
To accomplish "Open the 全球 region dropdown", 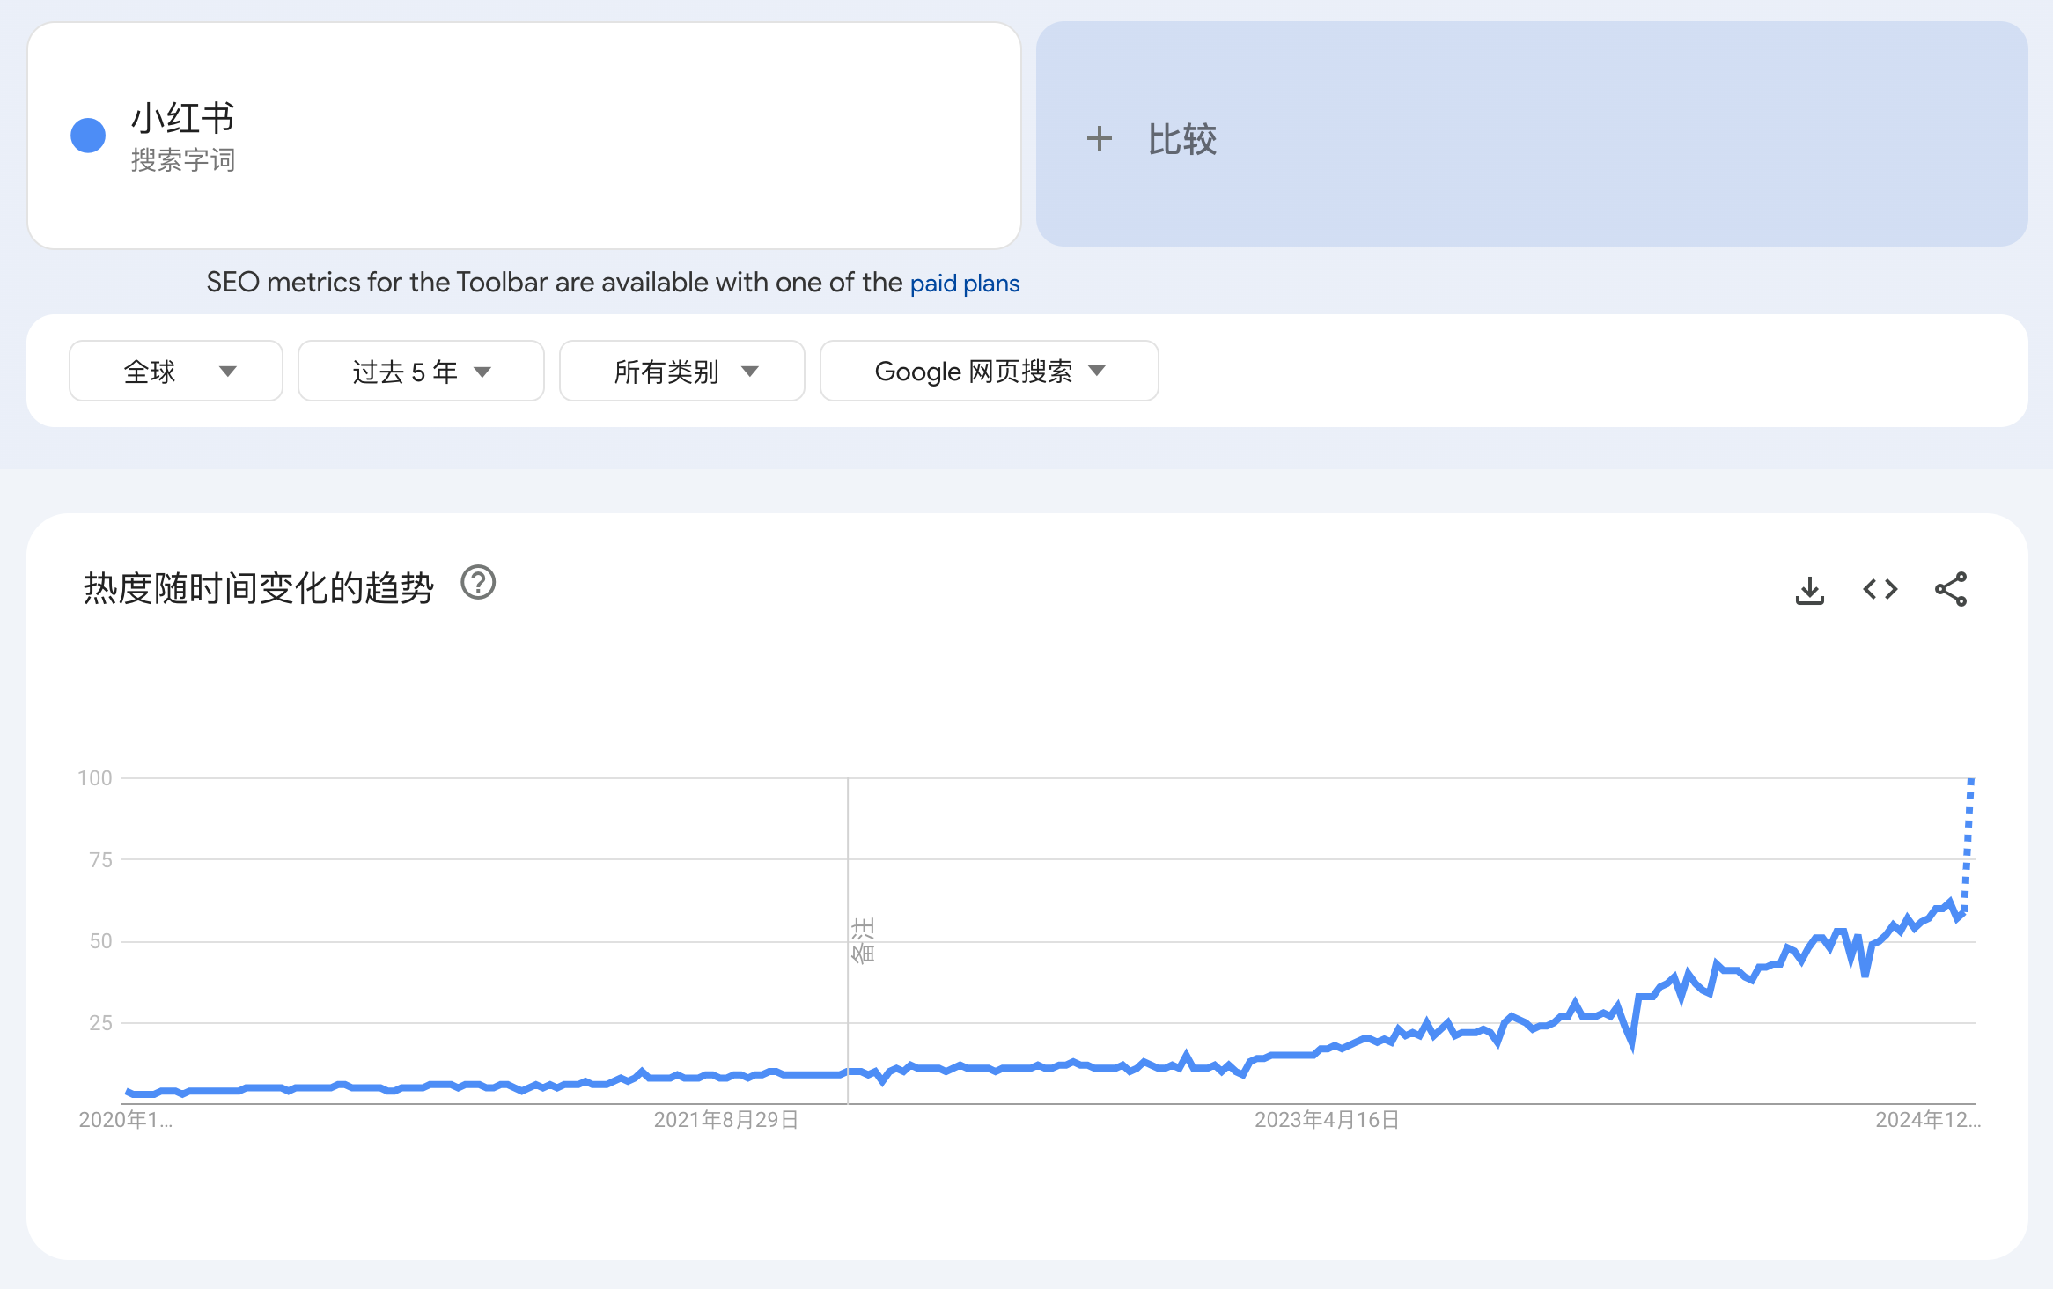I will pyautogui.click(x=176, y=371).
